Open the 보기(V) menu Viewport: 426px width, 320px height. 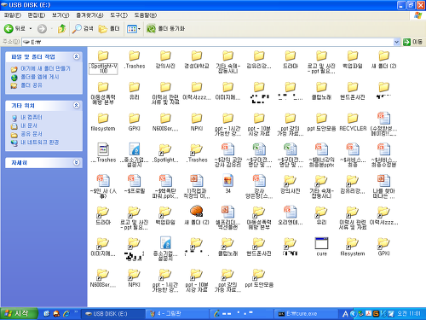click(60, 15)
